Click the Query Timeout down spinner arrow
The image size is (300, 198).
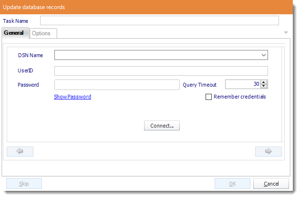[264, 86]
